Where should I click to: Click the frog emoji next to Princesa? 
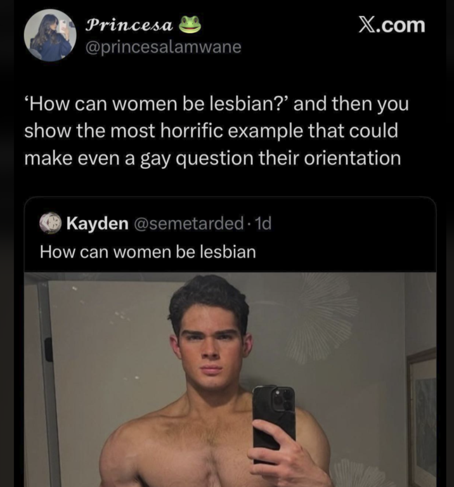pos(189,25)
